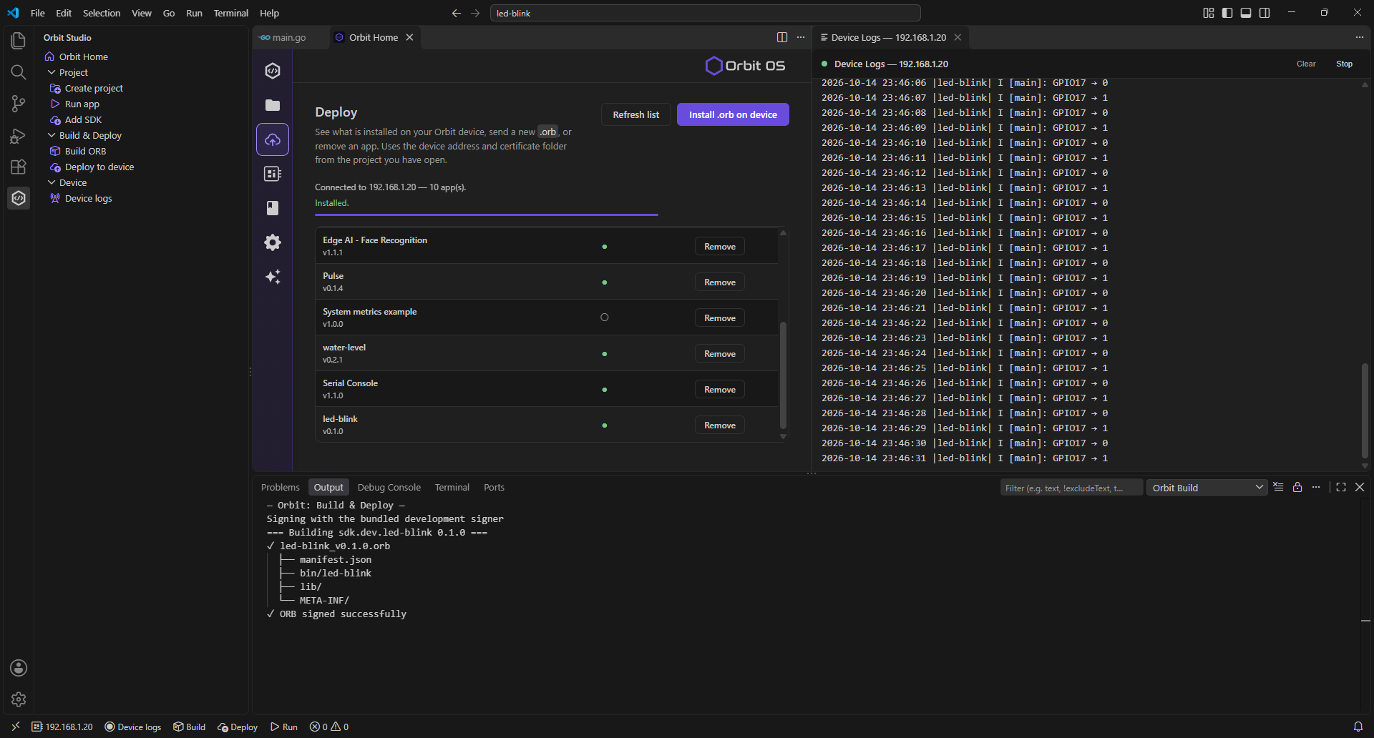The height and width of the screenshot is (738, 1374).
Task: Select Deploy to device tree item
Action: pos(99,167)
